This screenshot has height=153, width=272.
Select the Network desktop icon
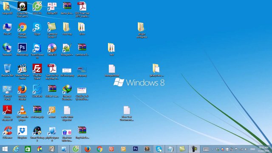pyautogui.click(x=7, y=49)
